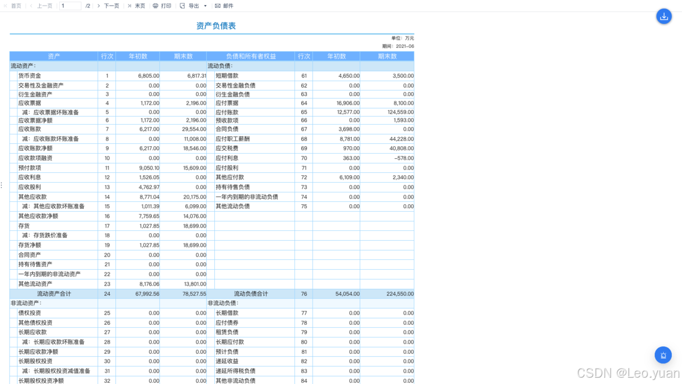Click the value 11,008.00
Viewport: 682px width, 384px height.
195,139
